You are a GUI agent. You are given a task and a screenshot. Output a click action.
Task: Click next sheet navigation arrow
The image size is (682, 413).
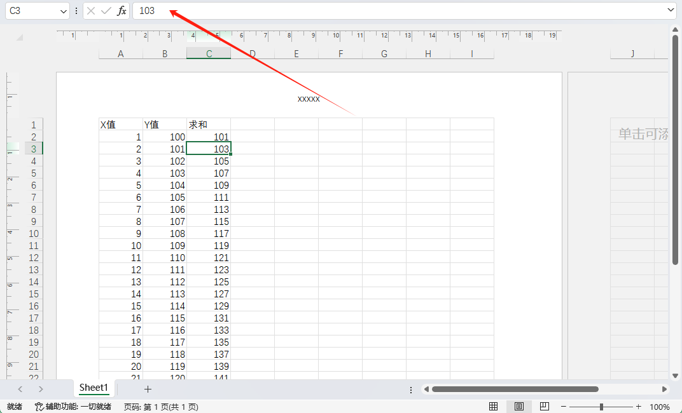[x=41, y=389]
